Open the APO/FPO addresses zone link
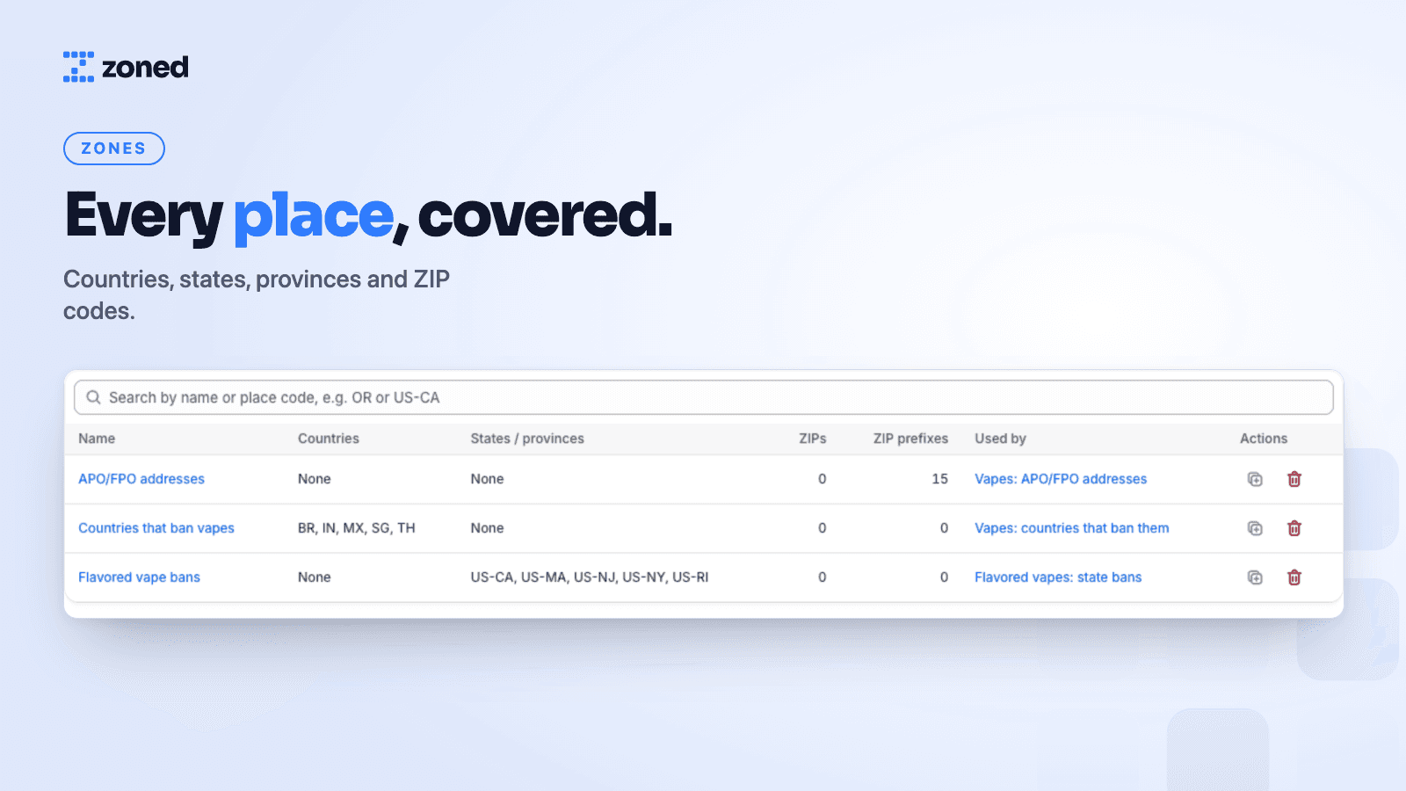The width and height of the screenshot is (1406, 791). coord(141,479)
